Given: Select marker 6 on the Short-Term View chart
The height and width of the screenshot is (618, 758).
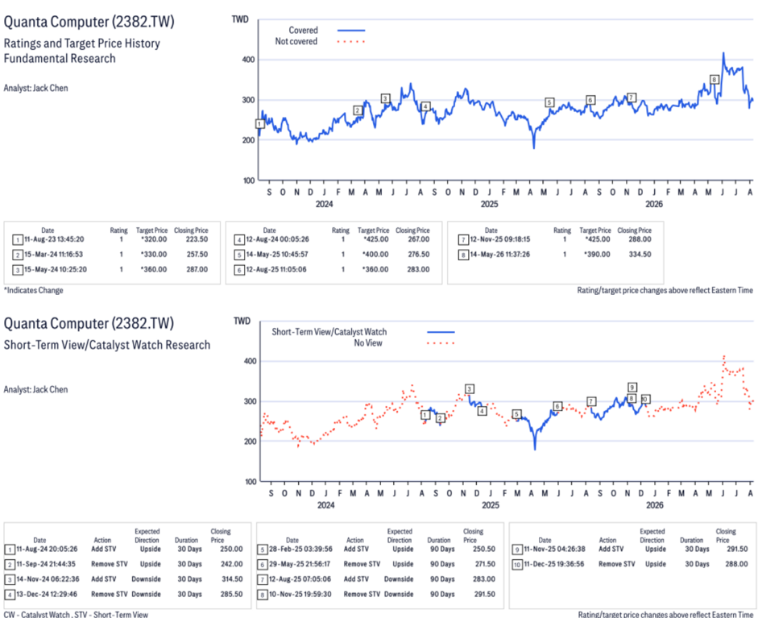Looking at the screenshot, I should click(557, 406).
